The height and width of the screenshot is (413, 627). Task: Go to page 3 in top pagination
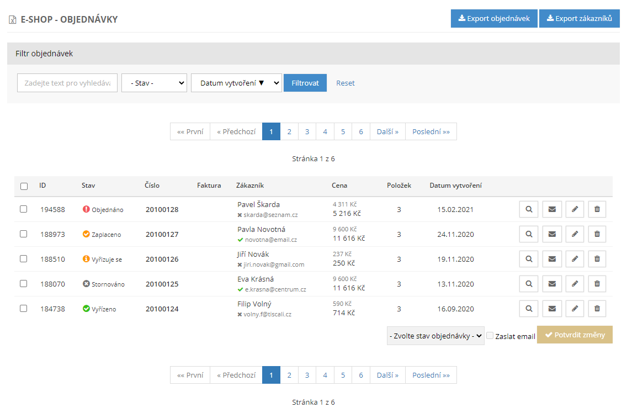tap(307, 131)
